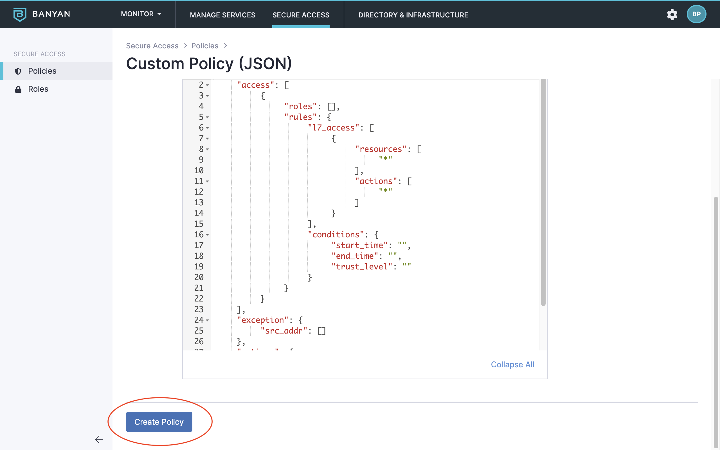The image size is (720, 450).
Task: Click the shield icon beside Policies
Action: (18, 71)
